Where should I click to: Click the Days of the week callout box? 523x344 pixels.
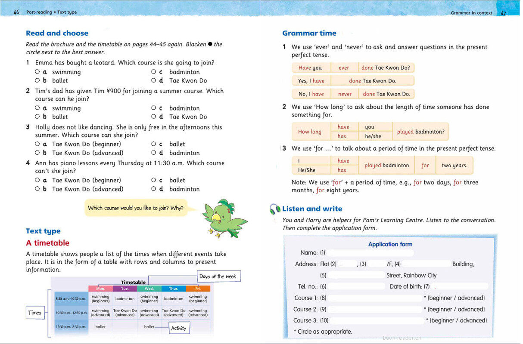point(219,276)
